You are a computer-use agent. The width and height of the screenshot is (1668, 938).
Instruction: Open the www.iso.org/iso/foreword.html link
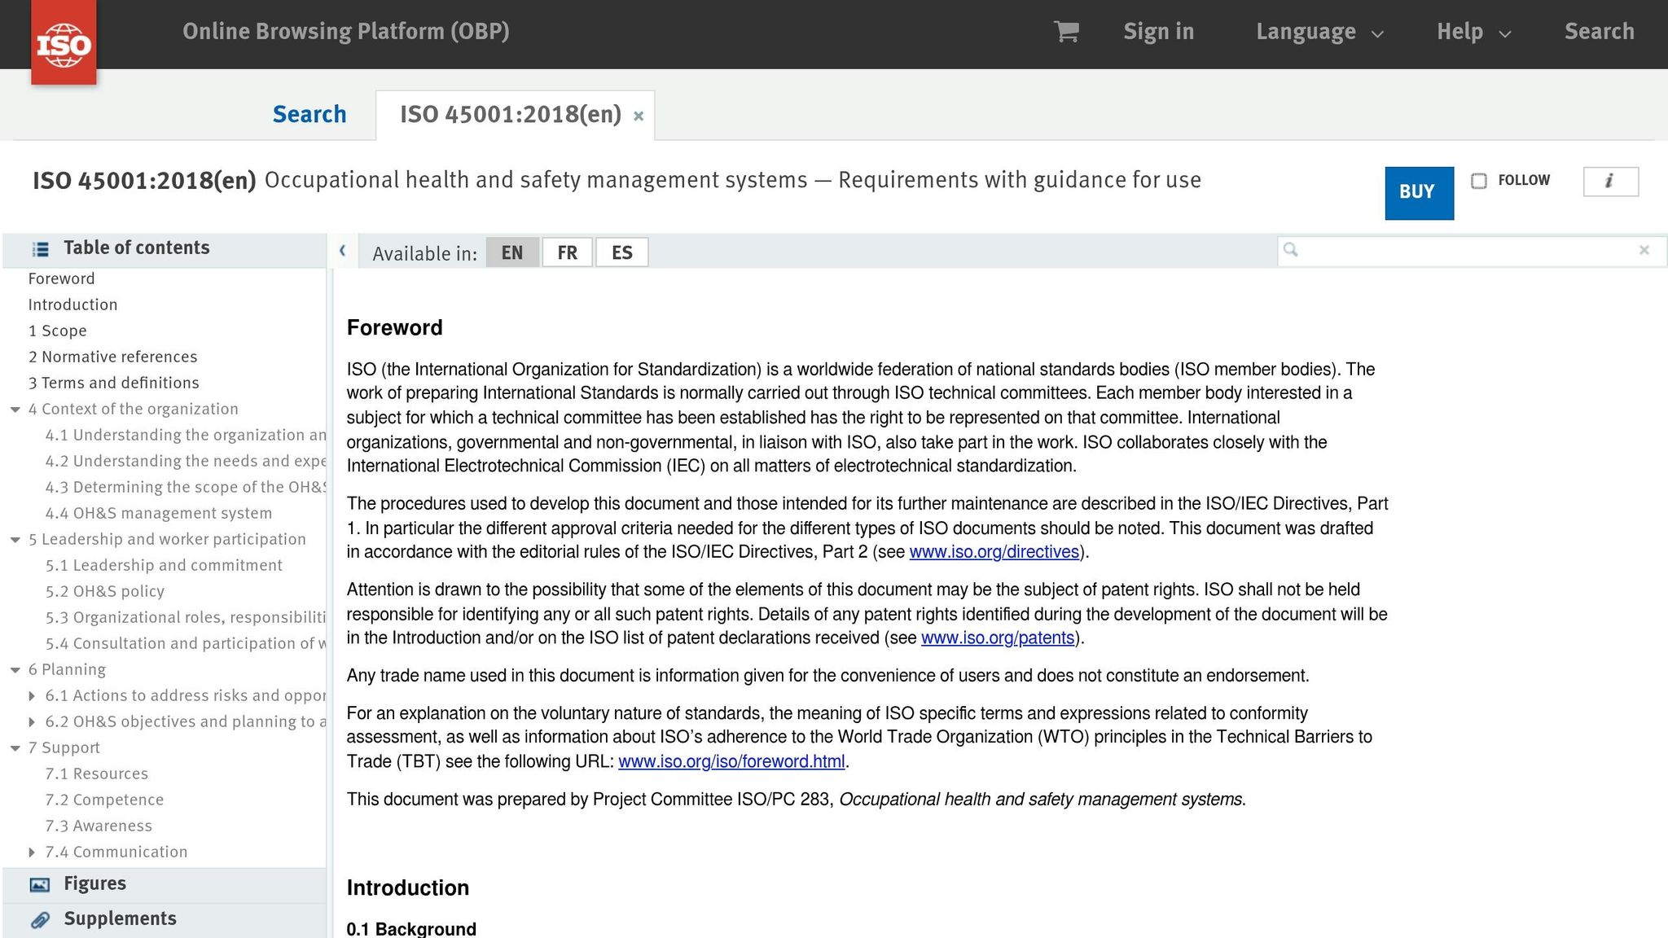731,762
